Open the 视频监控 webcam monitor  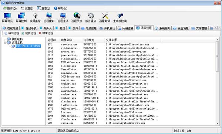point(35,17)
